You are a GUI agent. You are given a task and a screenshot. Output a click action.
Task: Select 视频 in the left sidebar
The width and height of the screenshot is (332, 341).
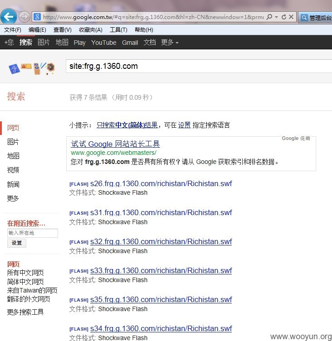click(x=13, y=170)
